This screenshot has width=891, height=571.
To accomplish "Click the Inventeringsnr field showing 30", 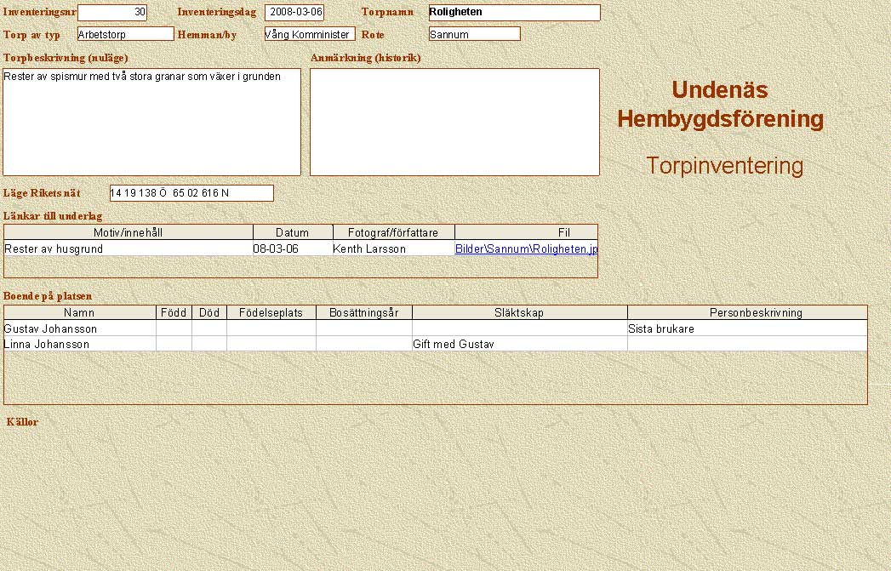I will (111, 13).
